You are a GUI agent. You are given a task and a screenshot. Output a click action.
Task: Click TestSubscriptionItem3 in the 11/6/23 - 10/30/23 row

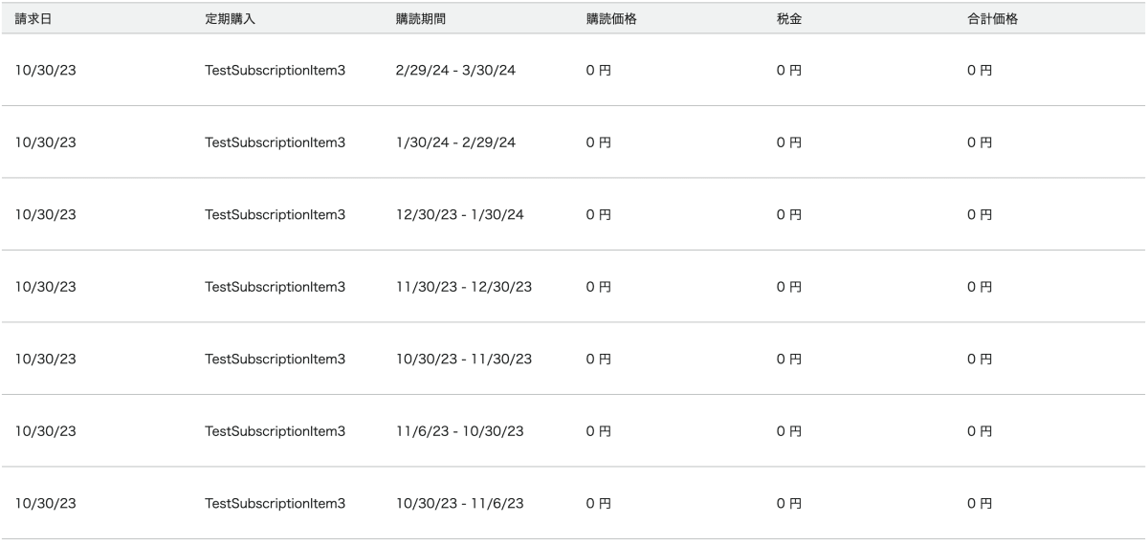[x=276, y=431]
